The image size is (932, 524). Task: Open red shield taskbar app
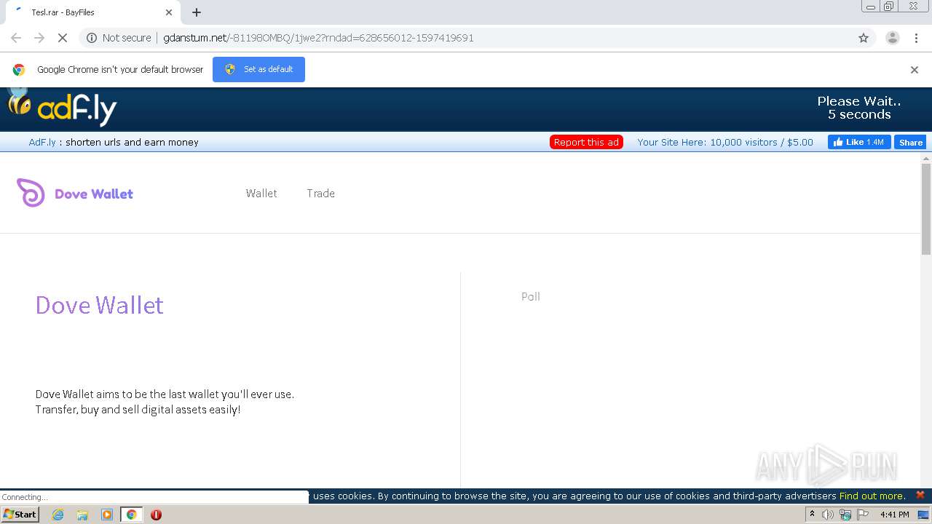(156, 515)
